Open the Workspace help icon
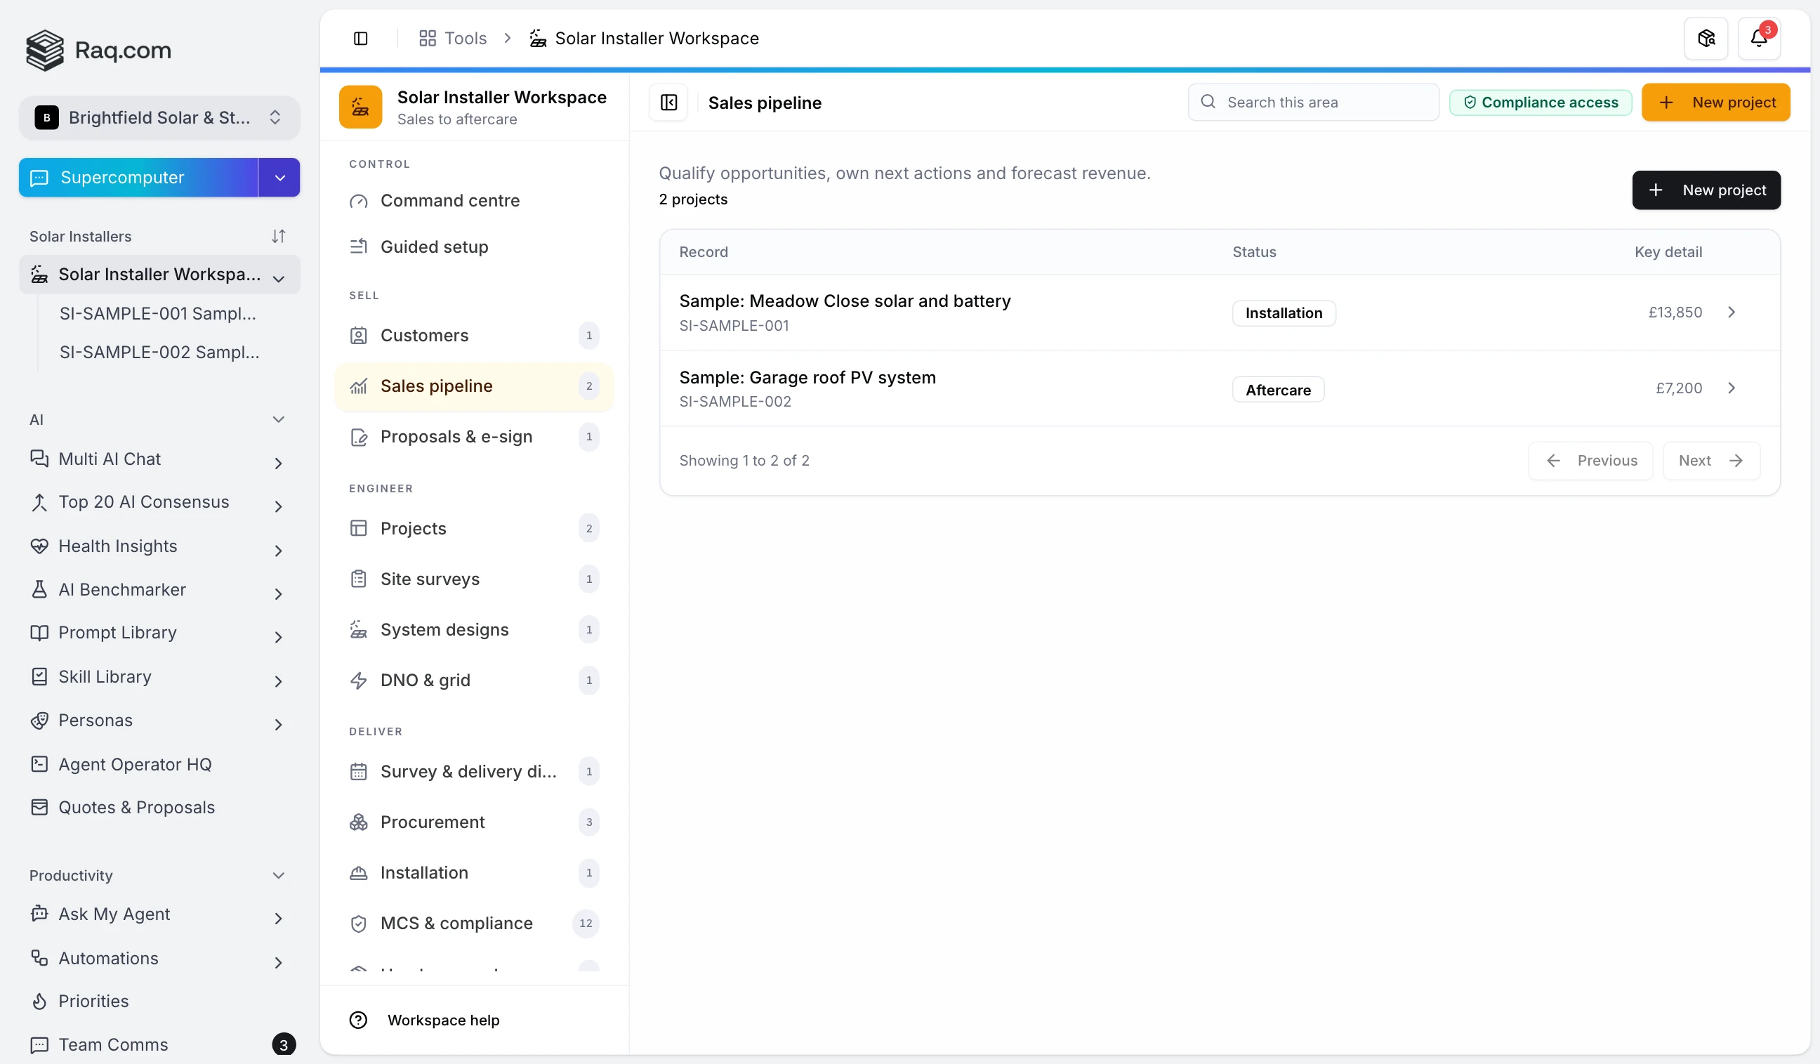1820x1064 pixels. coord(358,1020)
